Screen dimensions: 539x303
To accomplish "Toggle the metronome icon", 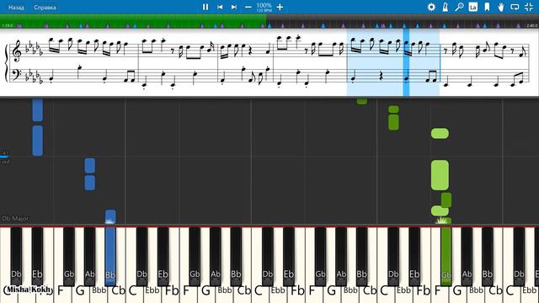I will pos(446,7).
